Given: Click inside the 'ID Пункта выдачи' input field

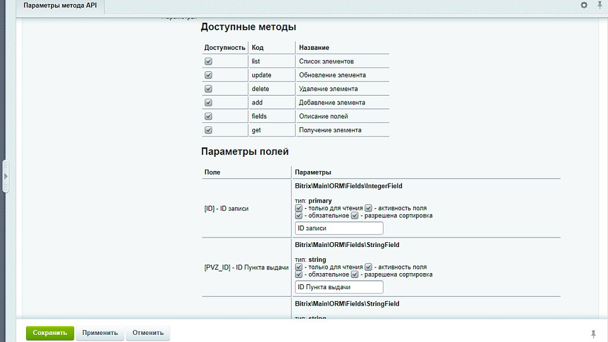Looking at the screenshot, I should coord(338,287).
